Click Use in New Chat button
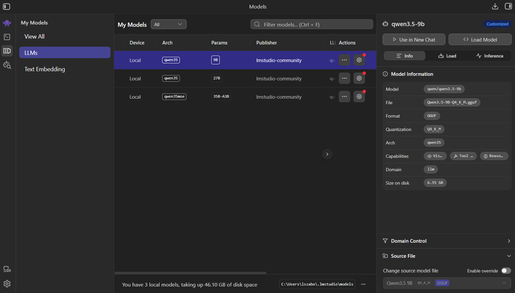515x293 pixels. pyautogui.click(x=414, y=40)
